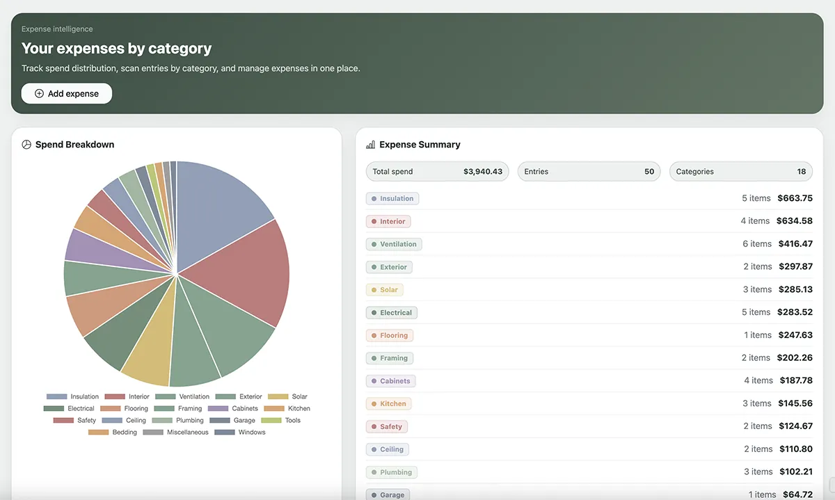Click the Insulation amount $663.75
835x500 pixels.
coord(795,198)
